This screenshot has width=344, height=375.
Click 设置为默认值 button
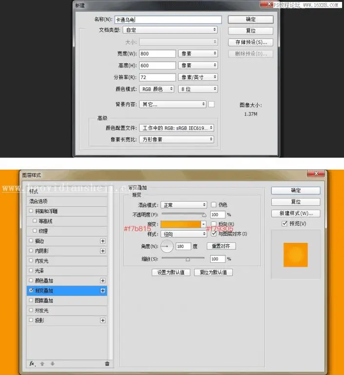click(x=171, y=272)
